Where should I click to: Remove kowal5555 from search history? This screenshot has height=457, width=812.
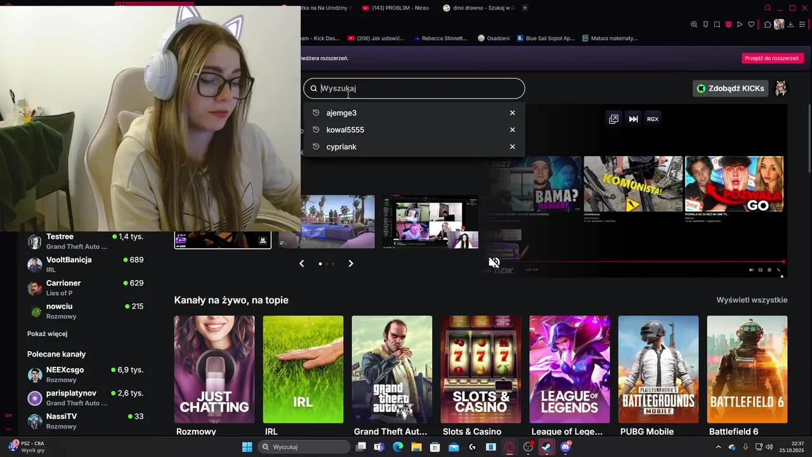[x=513, y=129]
